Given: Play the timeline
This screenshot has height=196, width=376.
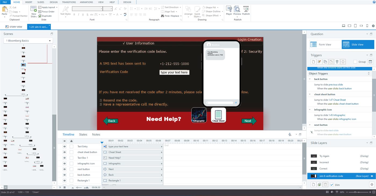Looking at the screenshot, I should tap(60, 187).
